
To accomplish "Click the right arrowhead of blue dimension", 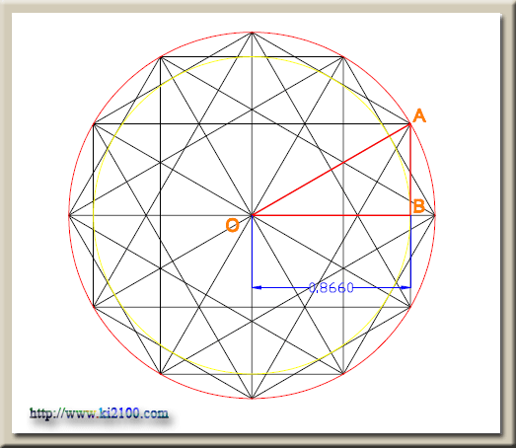I will (x=405, y=288).
